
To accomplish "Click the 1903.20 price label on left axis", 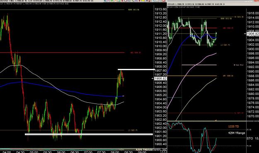I will (160, 115).
